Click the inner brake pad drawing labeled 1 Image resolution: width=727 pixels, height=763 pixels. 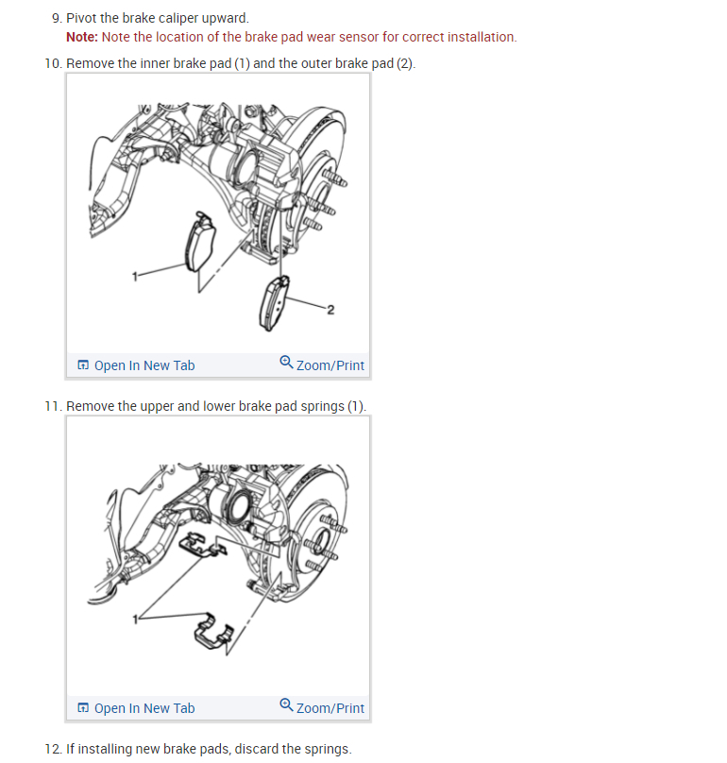tap(199, 242)
